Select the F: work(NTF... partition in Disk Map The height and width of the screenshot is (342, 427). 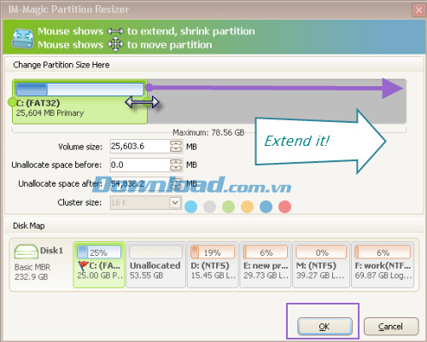click(383, 265)
